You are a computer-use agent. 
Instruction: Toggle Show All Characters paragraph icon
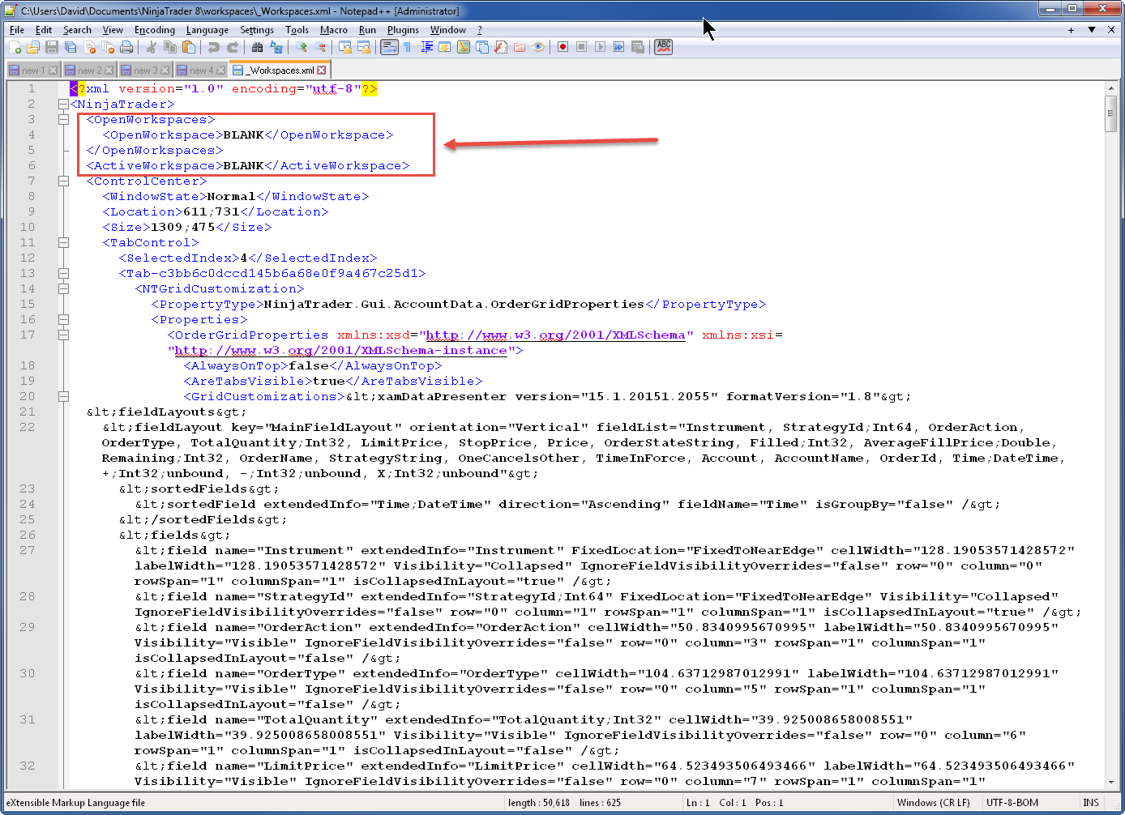407,47
